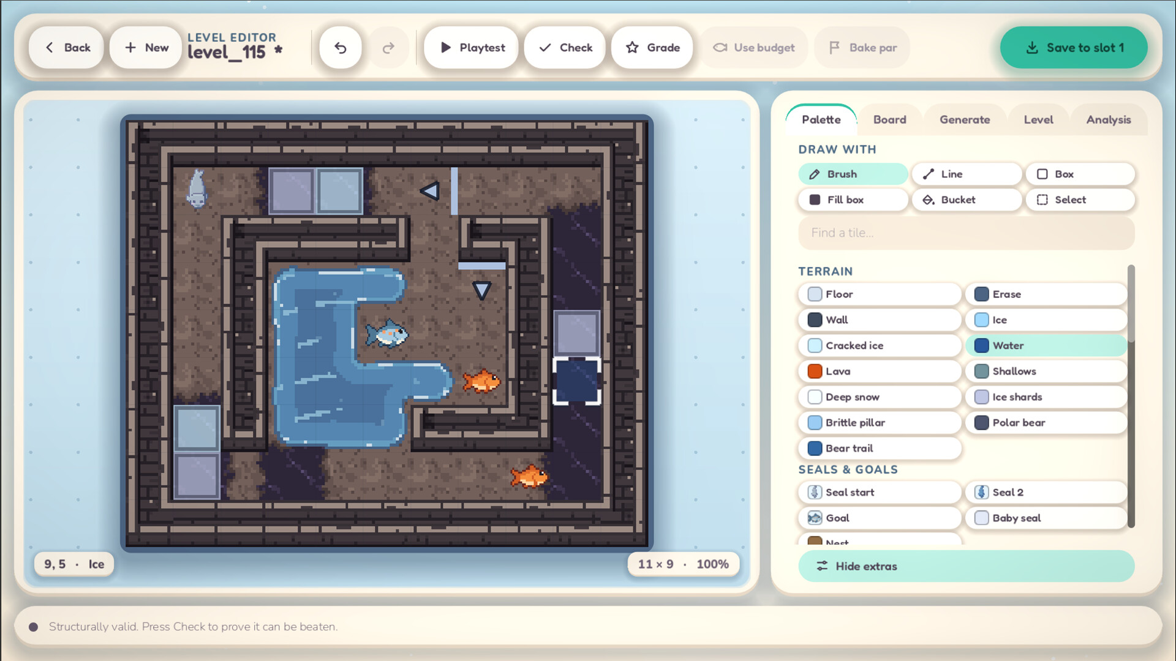Click the terrain palette scrollbar
The width and height of the screenshot is (1176, 661).
coord(1131,395)
